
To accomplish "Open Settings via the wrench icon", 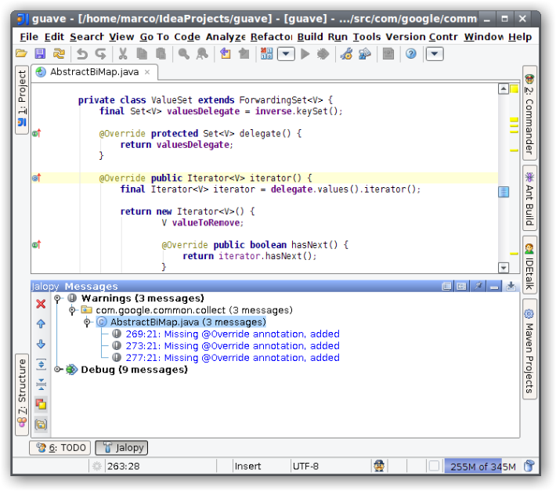I will click(x=346, y=54).
